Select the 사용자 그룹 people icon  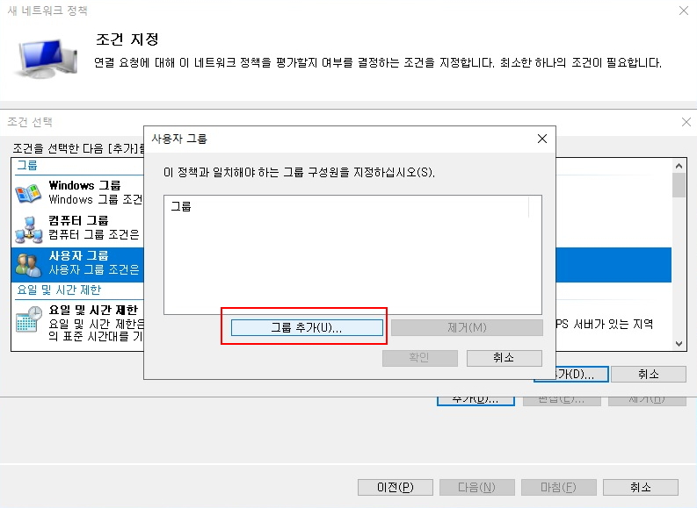coord(28,262)
